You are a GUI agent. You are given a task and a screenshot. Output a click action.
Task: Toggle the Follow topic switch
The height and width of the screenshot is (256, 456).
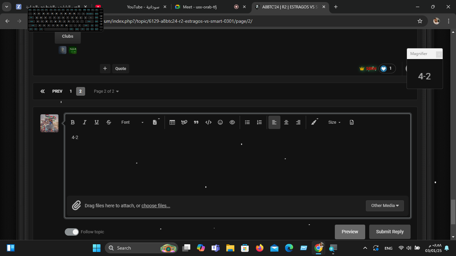[72, 232]
